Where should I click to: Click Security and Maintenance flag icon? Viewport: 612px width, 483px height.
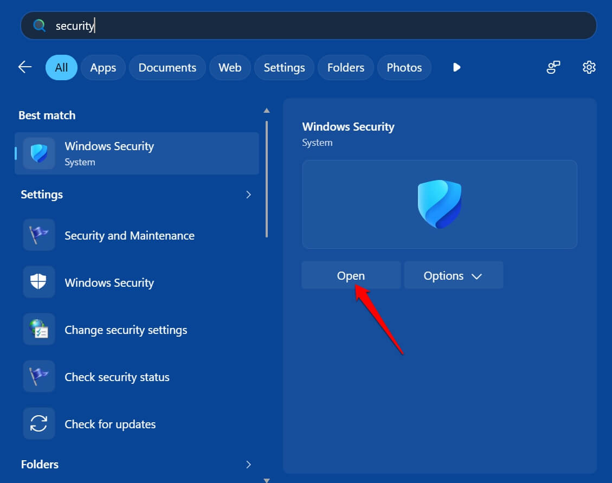tap(39, 235)
